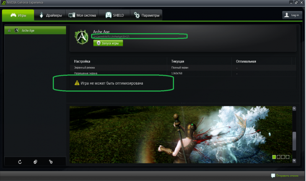Switch to the SHIELD tab

point(114,15)
